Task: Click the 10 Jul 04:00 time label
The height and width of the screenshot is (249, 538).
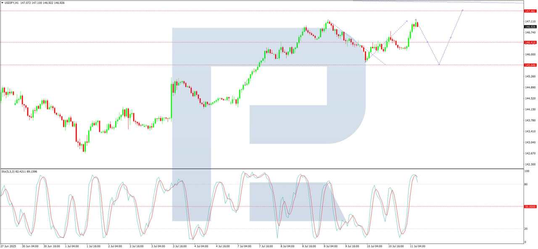Action: point(374,246)
